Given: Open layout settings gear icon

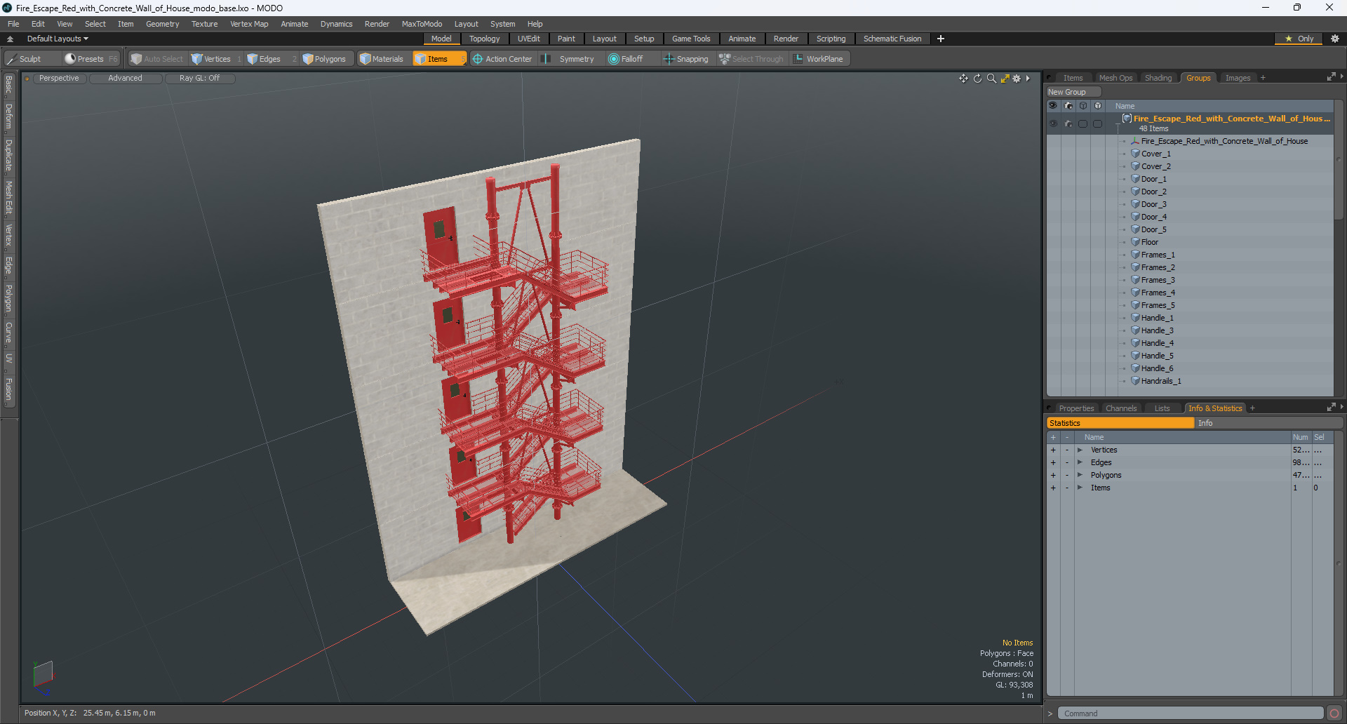Looking at the screenshot, I should point(1335,39).
